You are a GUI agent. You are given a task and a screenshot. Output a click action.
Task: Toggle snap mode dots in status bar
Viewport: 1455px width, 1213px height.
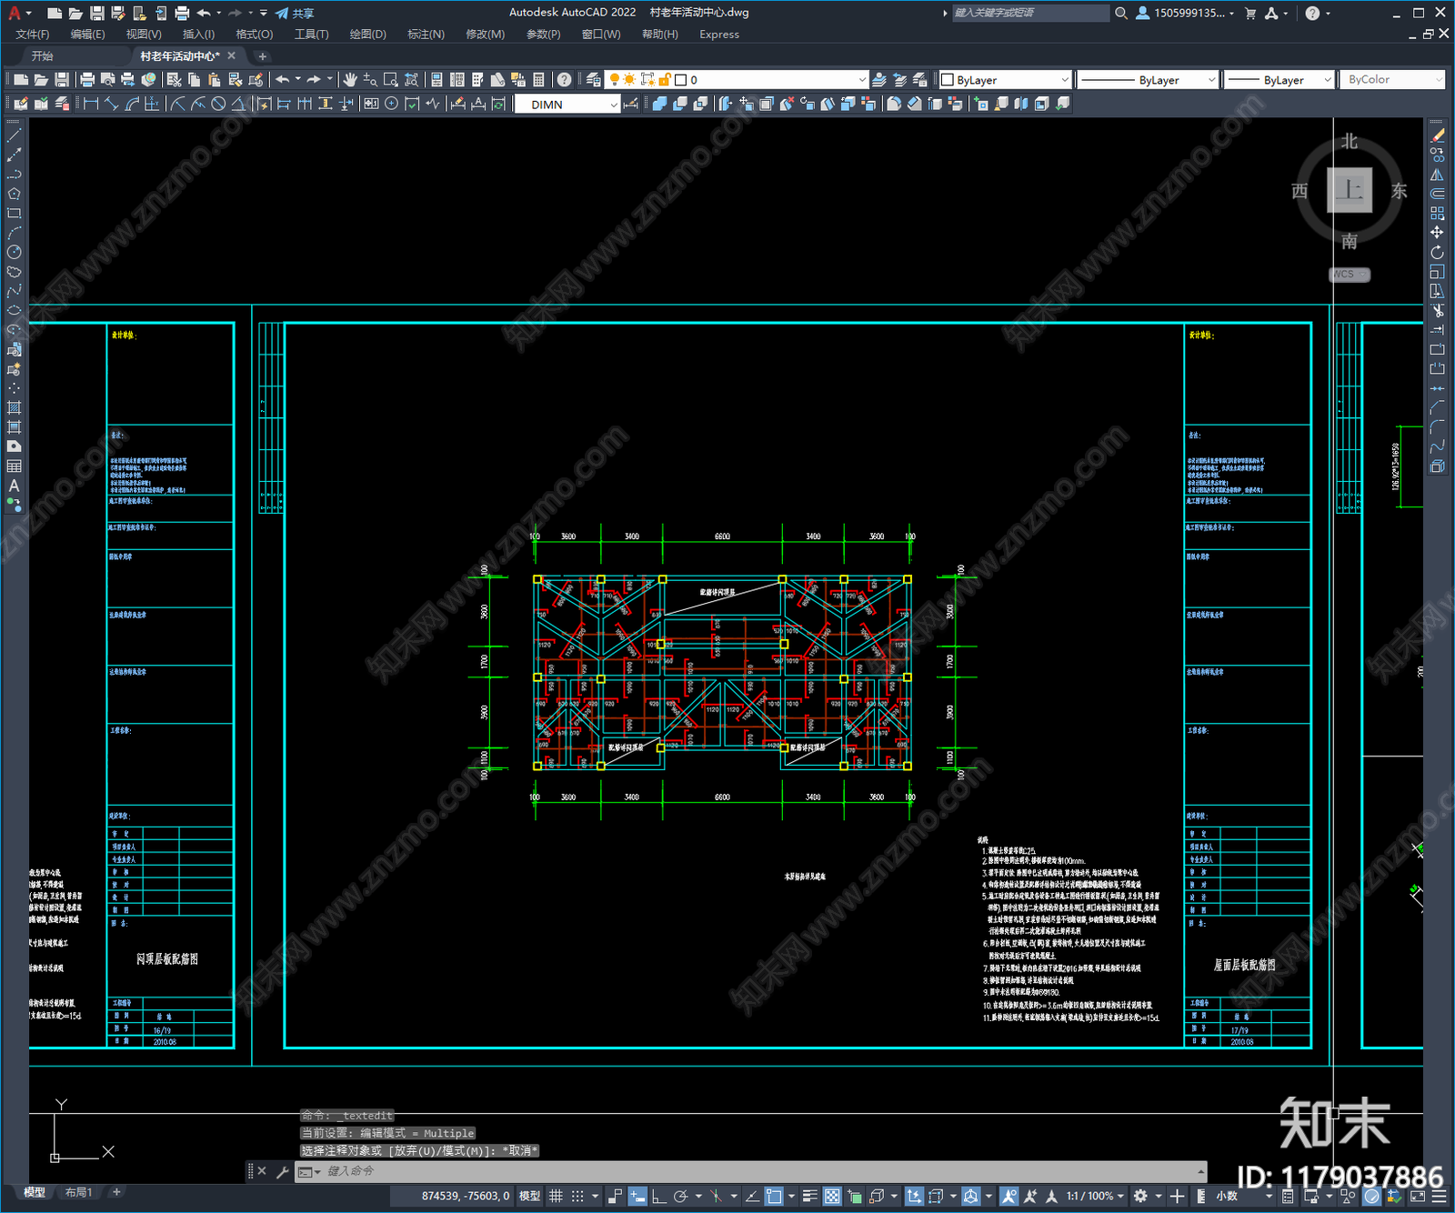577,1196
